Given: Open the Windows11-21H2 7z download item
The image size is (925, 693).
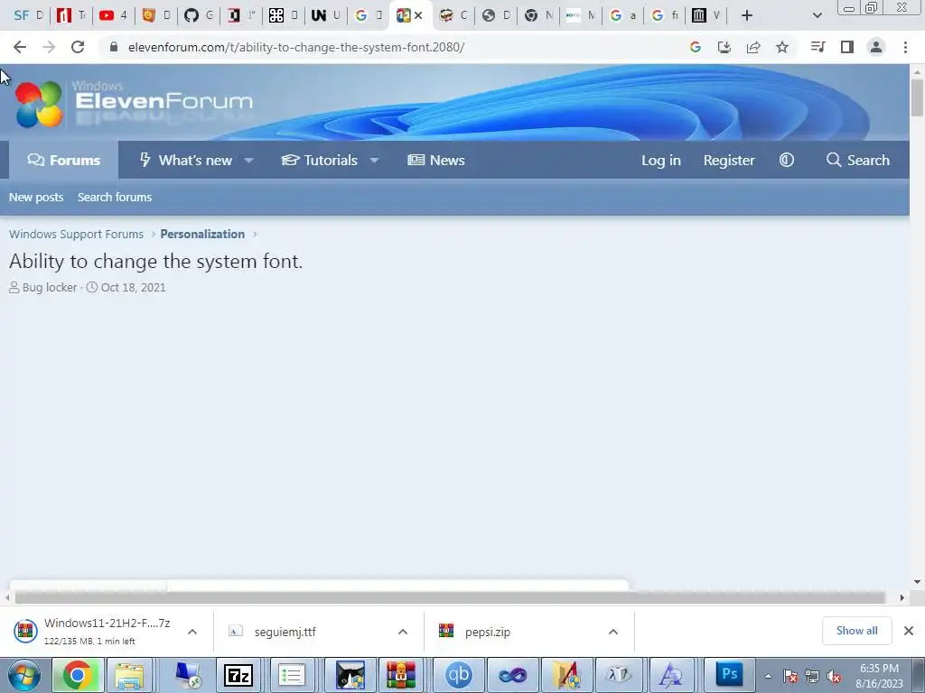Looking at the screenshot, I should pyautogui.click(x=94, y=631).
